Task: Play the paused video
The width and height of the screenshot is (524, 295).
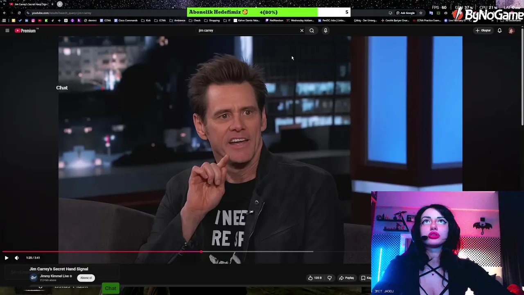Action: [6, 258]
